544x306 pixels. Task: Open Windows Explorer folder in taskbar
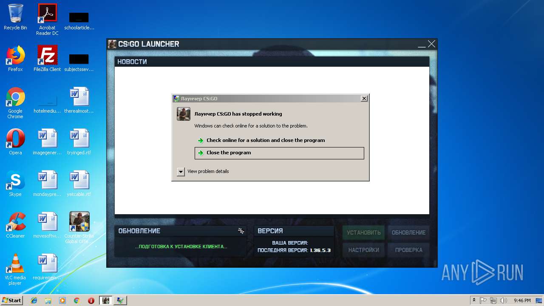48,300
